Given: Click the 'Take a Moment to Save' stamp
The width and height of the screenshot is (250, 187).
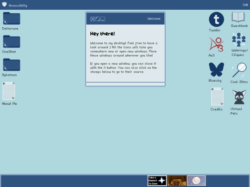Looking at the screenshot, I should 157,181.
